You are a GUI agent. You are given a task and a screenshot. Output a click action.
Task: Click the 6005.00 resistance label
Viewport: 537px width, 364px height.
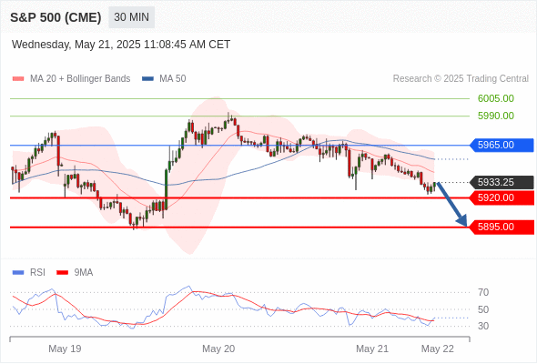495,98
